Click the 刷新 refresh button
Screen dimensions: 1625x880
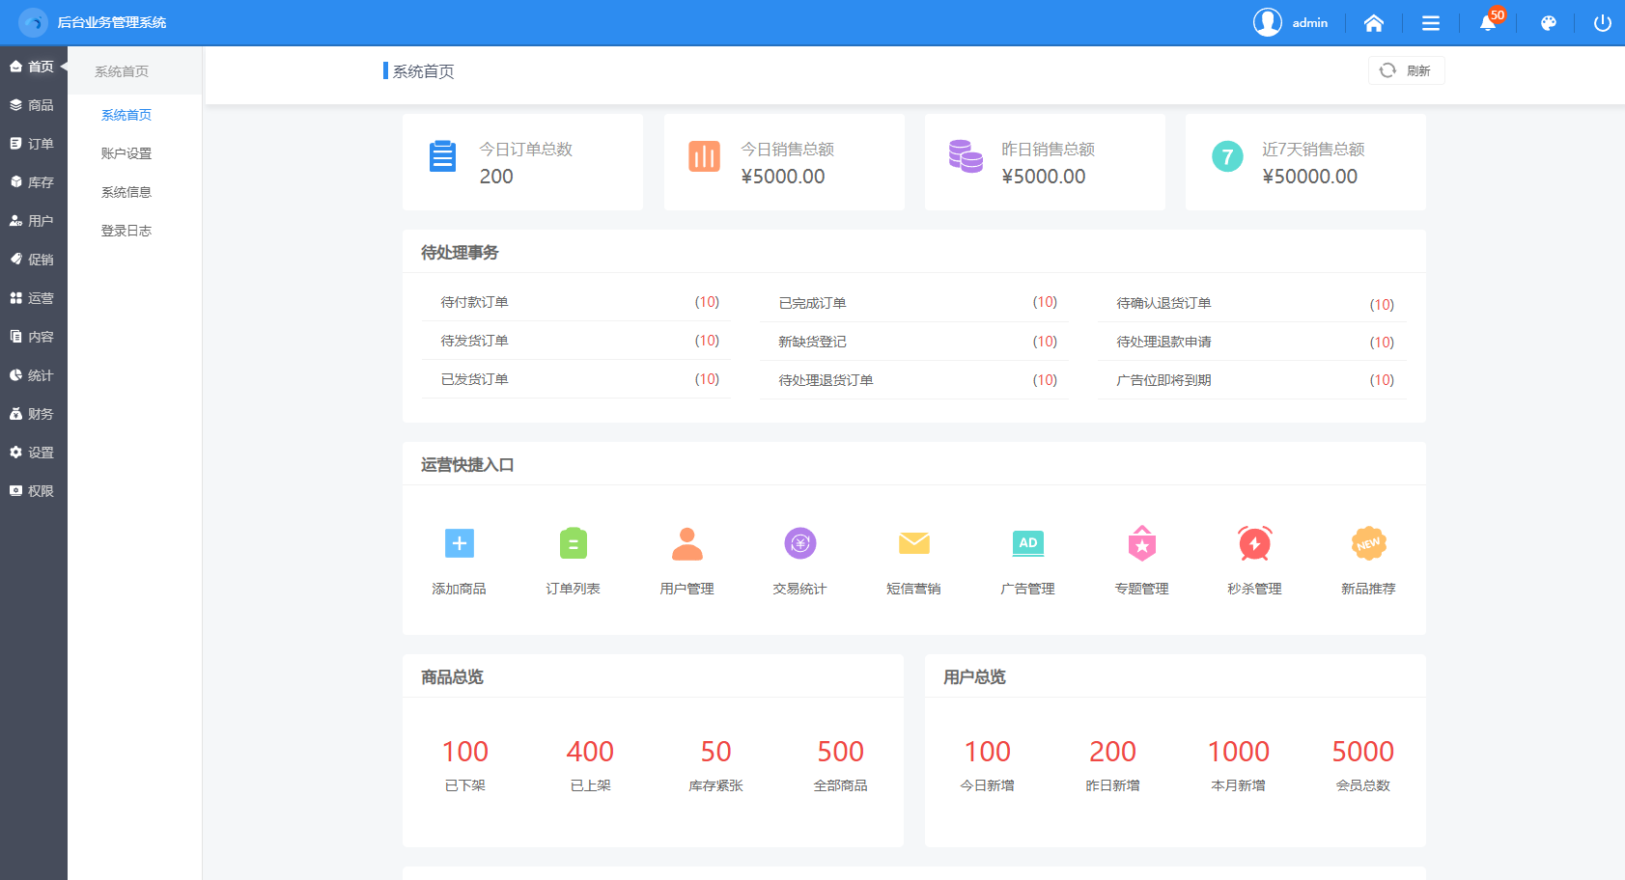pyautogui.click(x=1406, y=70)
